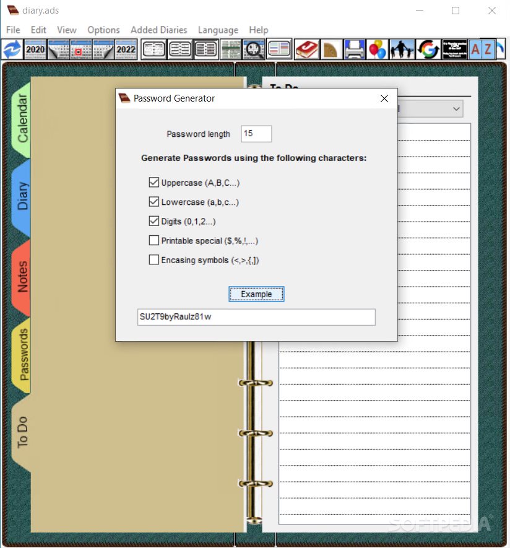Open the magnifier search calendar icon
Image resolution: width=510 pixels, height=548 pixels.
click(x=254, y=50)
